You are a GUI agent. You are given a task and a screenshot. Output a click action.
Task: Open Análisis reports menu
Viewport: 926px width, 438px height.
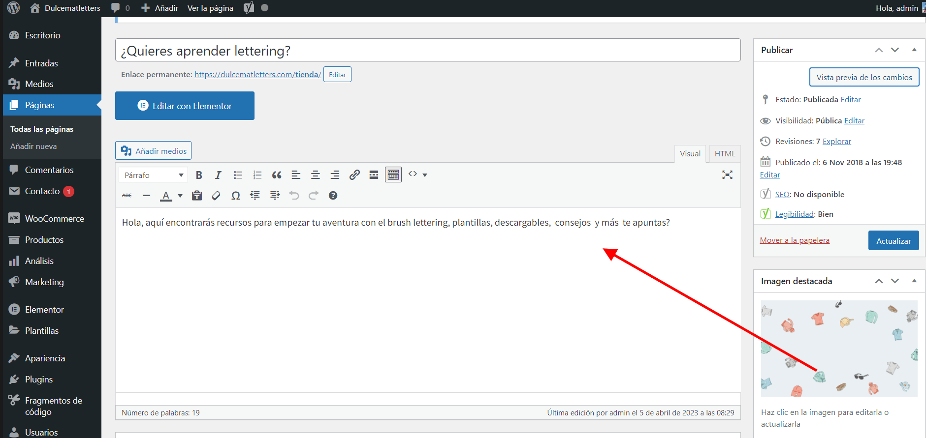pyautogui.click(x=39, y=261)
